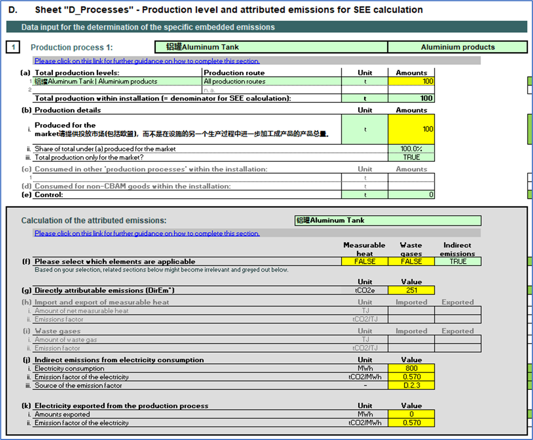The height and width of the screenshot is (440, 533).
Task: Click the Amounts exported value cell
Action: 411,414
